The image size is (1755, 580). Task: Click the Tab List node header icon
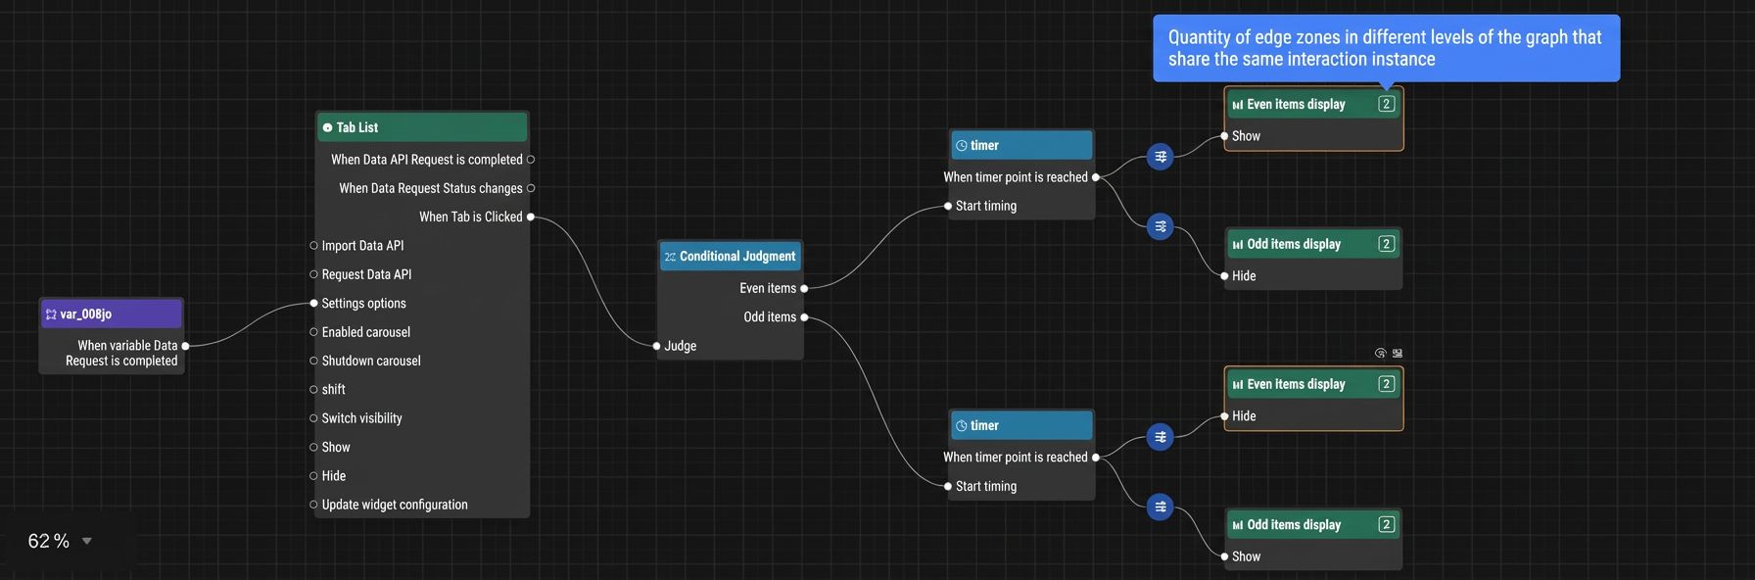[x=327, y=127]
